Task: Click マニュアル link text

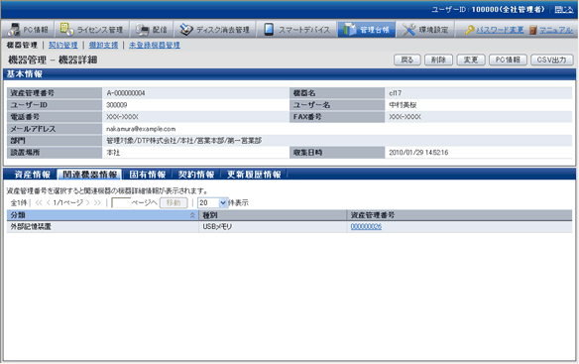Action: [x=556, y=30]
